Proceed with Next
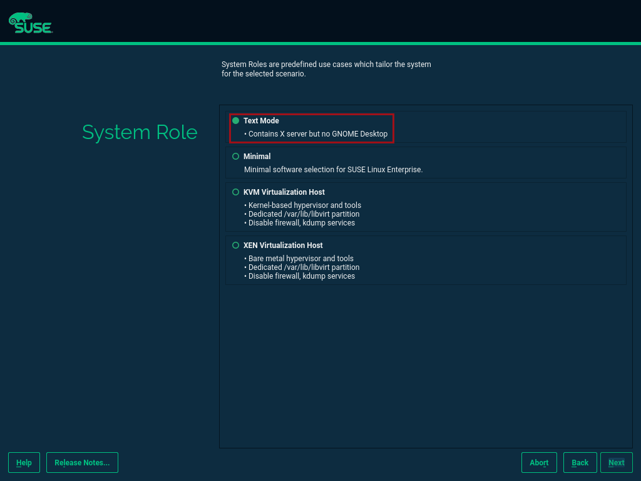This screenshot has height=481, width=641. coord(616,462)
